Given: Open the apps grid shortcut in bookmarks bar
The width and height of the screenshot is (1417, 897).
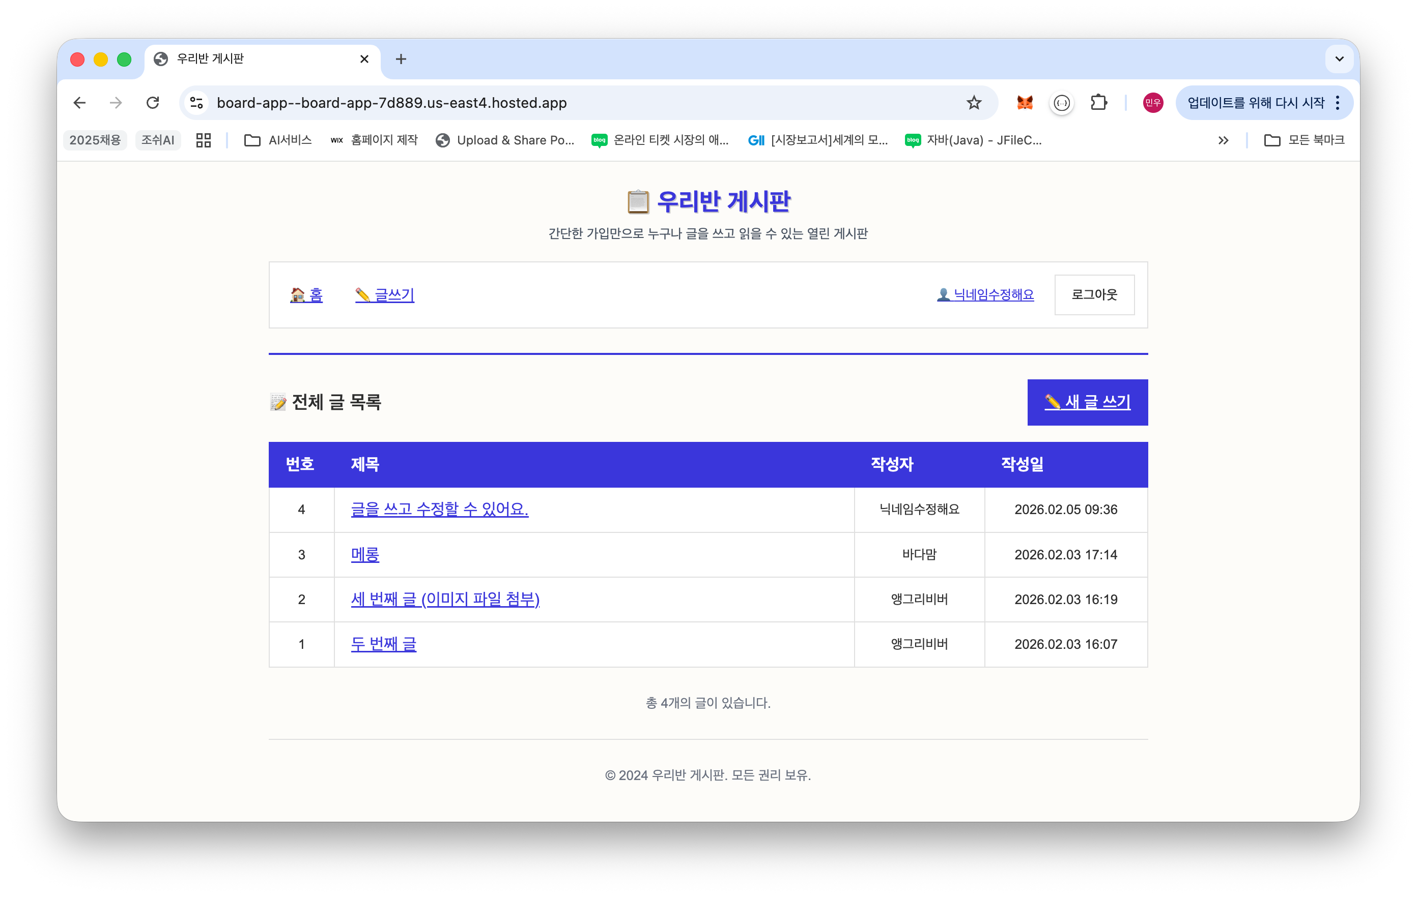Looking at the screenshot, I should coord(204,140).
